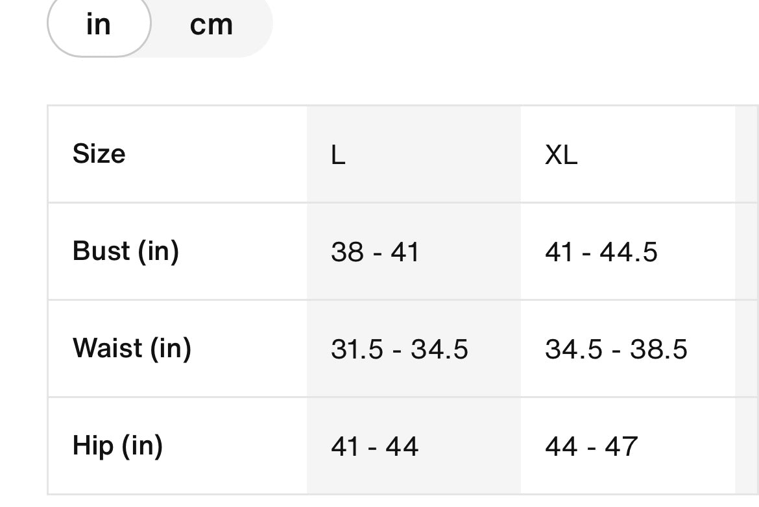Click the Waist (in) row label
Screen dimensions: 759x507
click(x=132, y=348)
